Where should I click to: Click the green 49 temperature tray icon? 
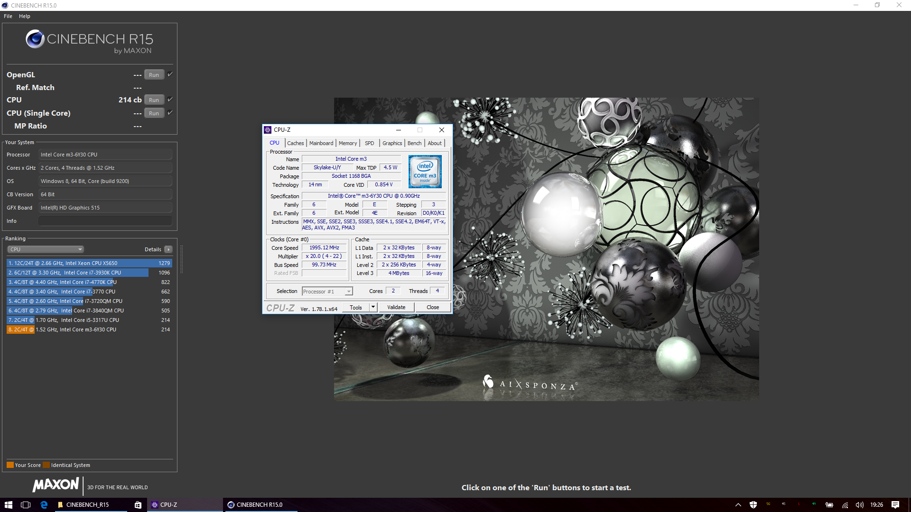pyautogui.click(x=814, y=504)
